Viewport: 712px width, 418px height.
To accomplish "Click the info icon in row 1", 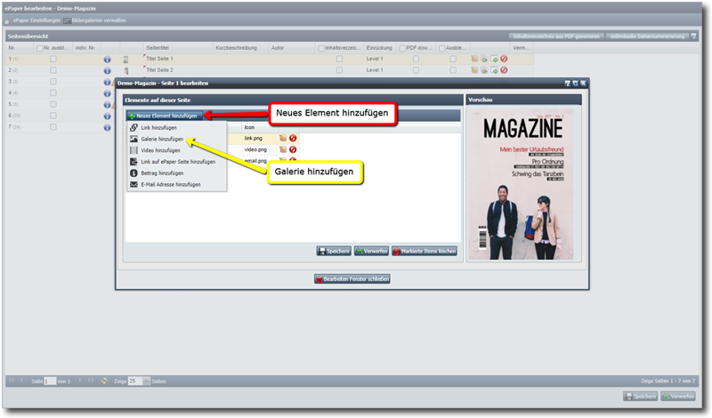I will pos(107,60).
